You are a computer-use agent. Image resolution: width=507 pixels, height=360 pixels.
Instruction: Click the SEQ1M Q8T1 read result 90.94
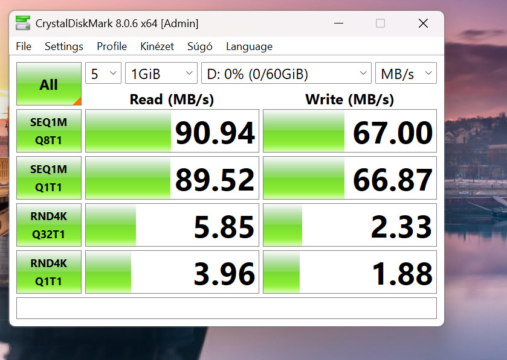pyautogui.click(x=172, y=131)
